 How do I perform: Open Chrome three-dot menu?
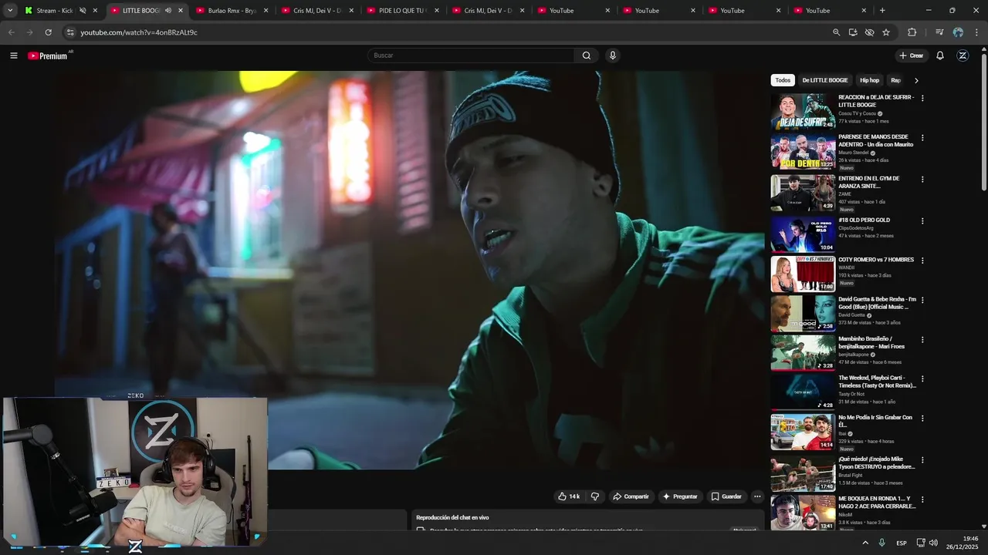[976, 32]
